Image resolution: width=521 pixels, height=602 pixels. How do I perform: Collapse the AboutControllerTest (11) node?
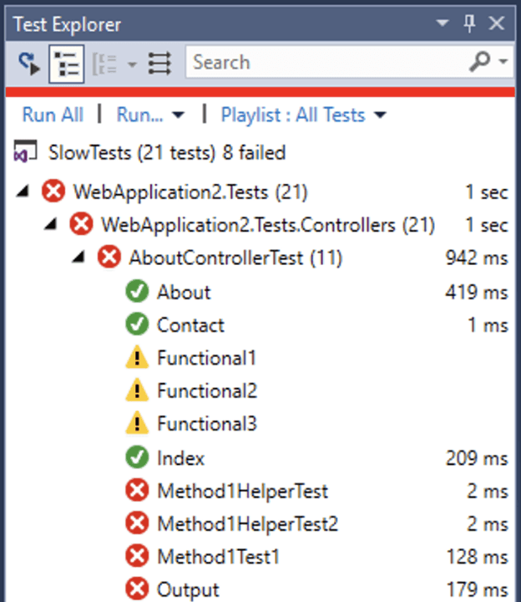tap(79, 258)
